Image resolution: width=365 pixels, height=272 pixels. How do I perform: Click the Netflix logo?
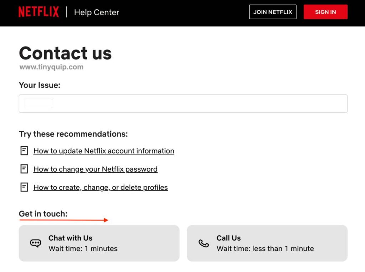38,12
